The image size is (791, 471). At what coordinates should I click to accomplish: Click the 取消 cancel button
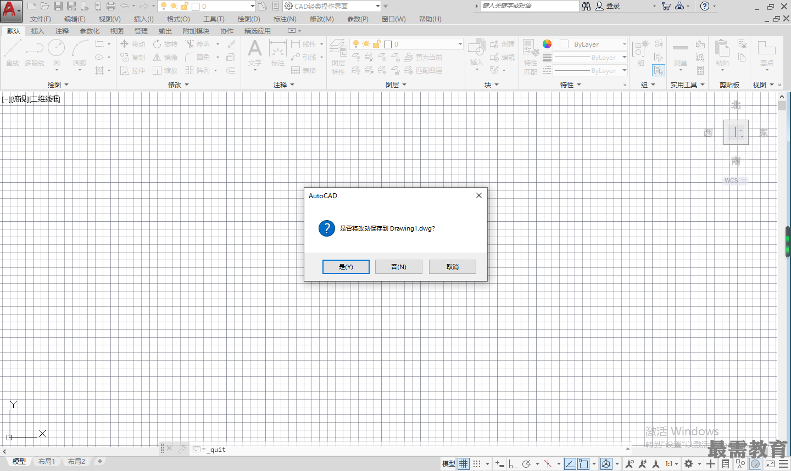453,267
